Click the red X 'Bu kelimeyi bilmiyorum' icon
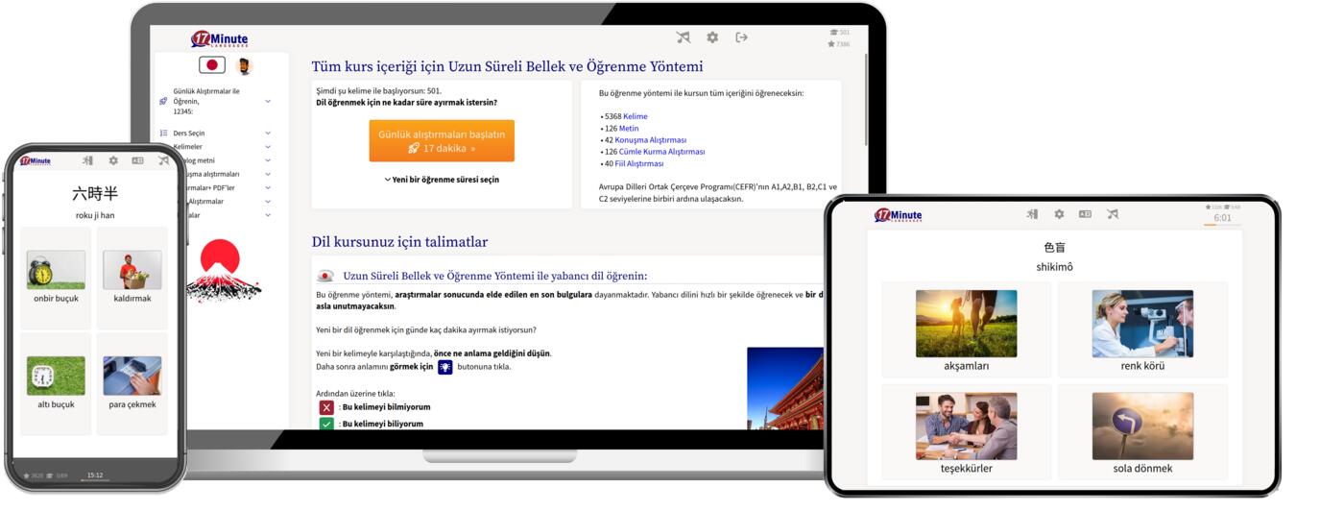This screenshot has height=511, width=1344. (x=326, y=407)
